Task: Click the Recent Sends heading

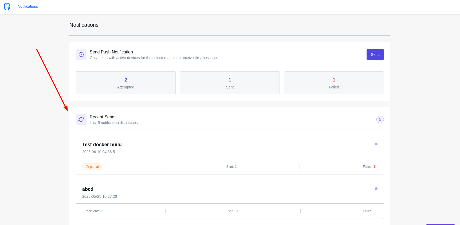Action: tap(103, 117)
